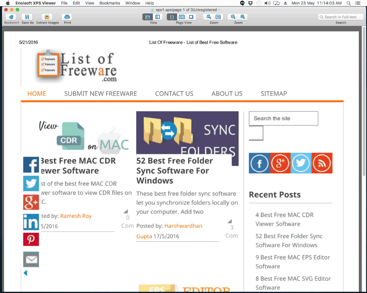
Task: Switch to two-page view
Action: click(182, 17)
